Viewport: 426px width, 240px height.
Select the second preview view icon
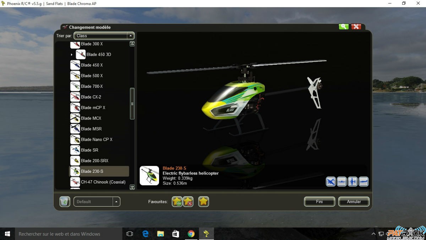342,182
